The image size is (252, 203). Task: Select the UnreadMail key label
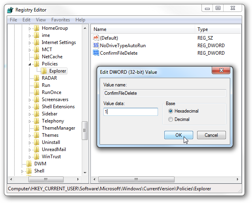[54, 149]
